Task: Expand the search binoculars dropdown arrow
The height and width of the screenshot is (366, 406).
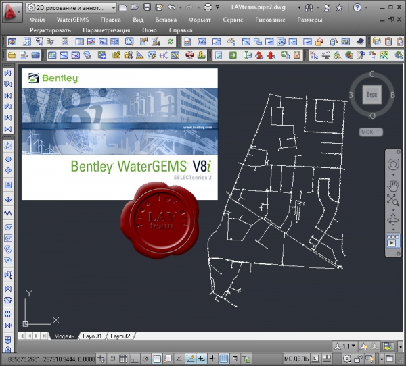Action: click(318, 8)
